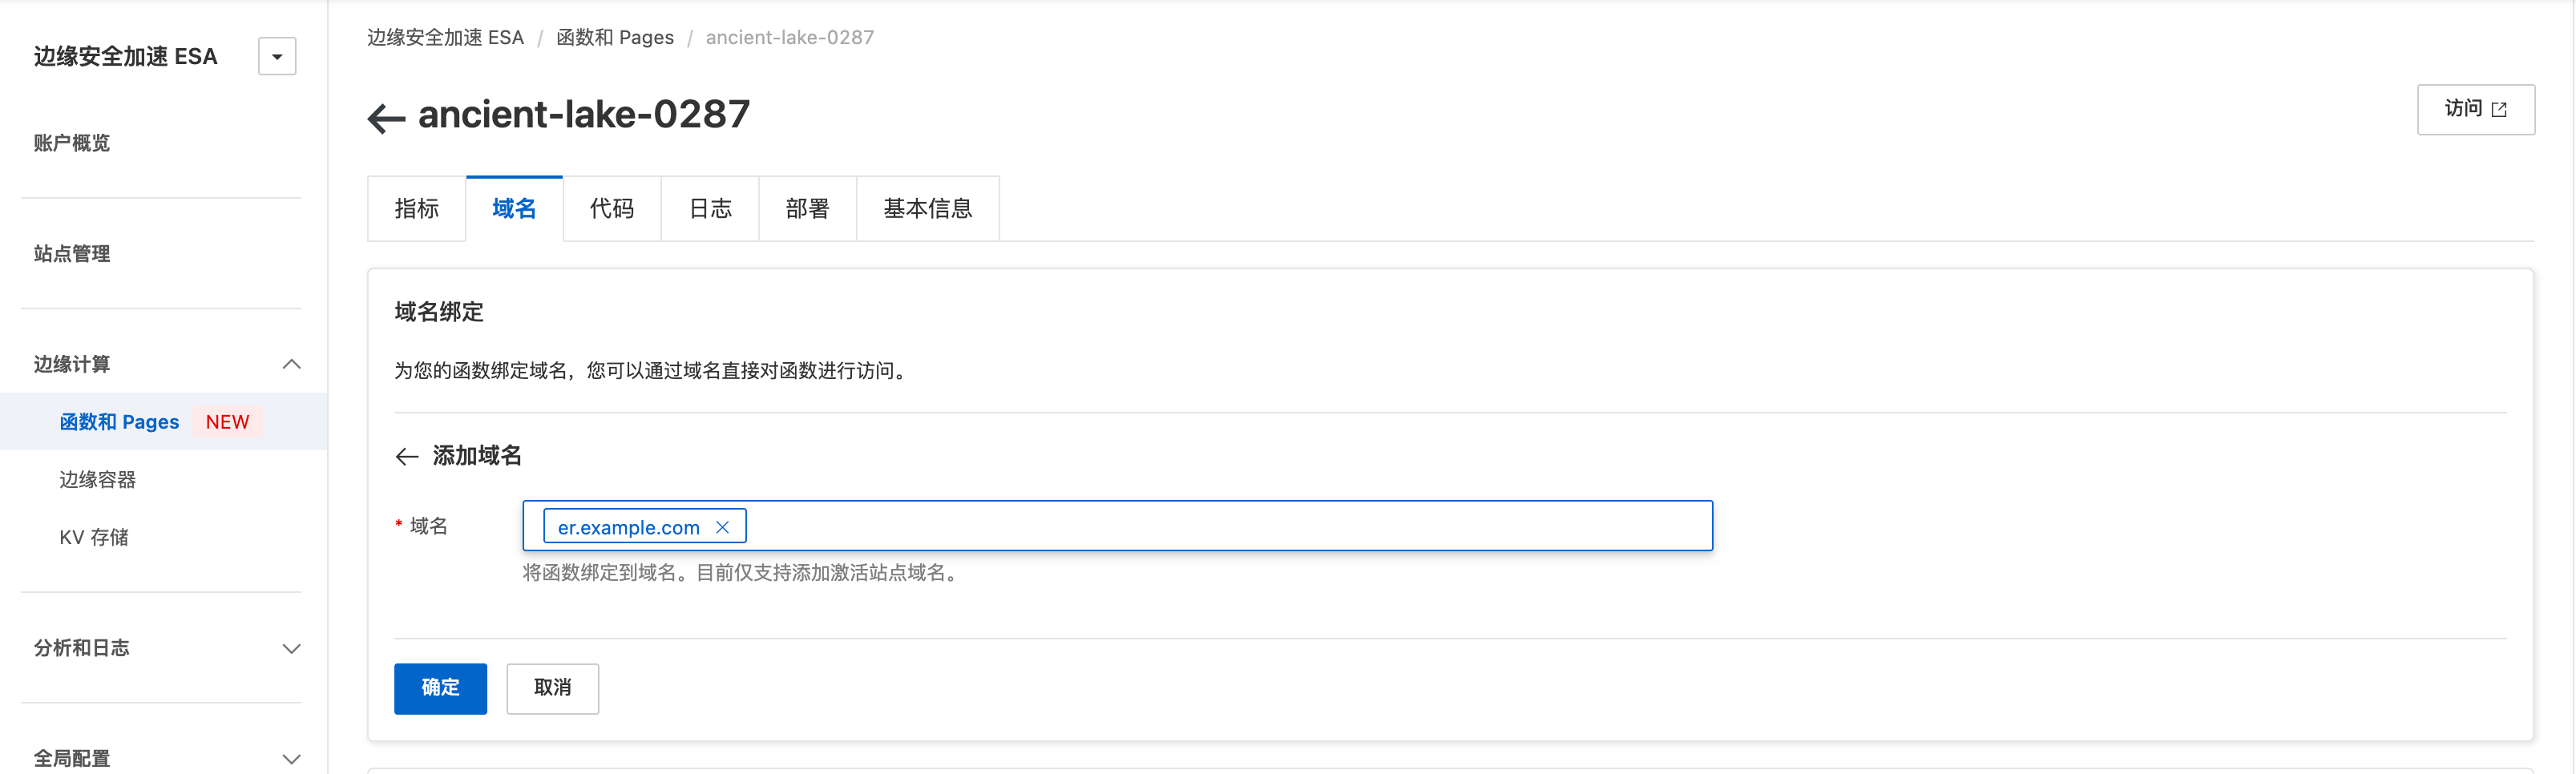Expand the 全局配置 sidebar section

[291, 758]
